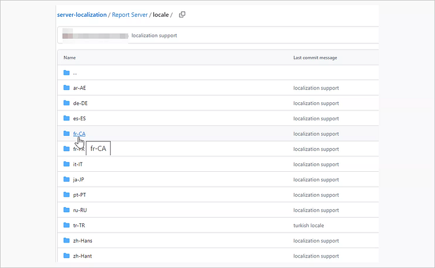Open the es-ES row commit message
The image size is (435, 268).
[316, 118]
